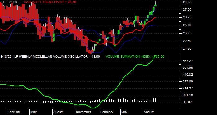Click the second February label after November
Image resolution: width=217 pixels, height=115 pixels.
point(107,112)
